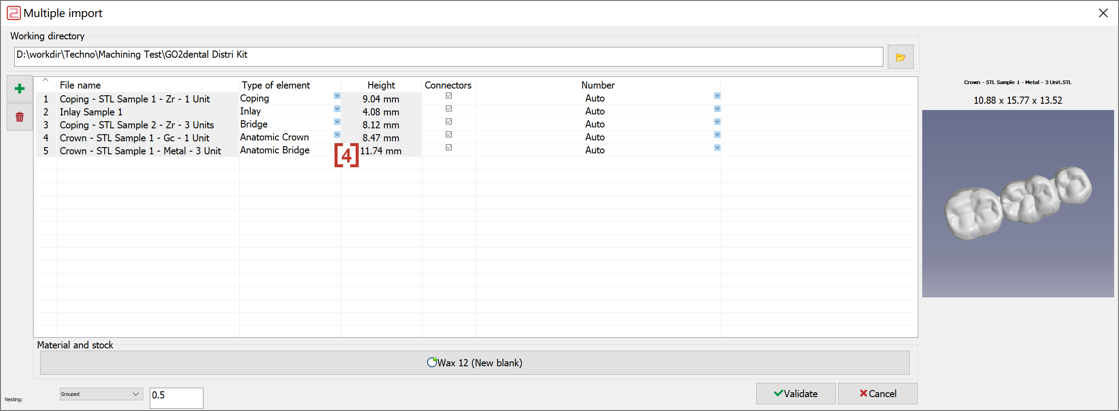Click the 11.74 mm height cell

click(381, 151)
